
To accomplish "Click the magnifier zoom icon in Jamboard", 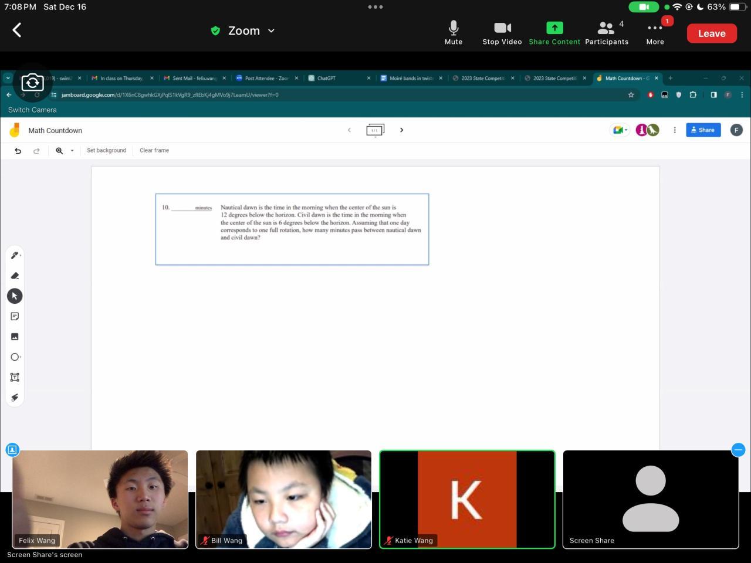I will 59,151.
